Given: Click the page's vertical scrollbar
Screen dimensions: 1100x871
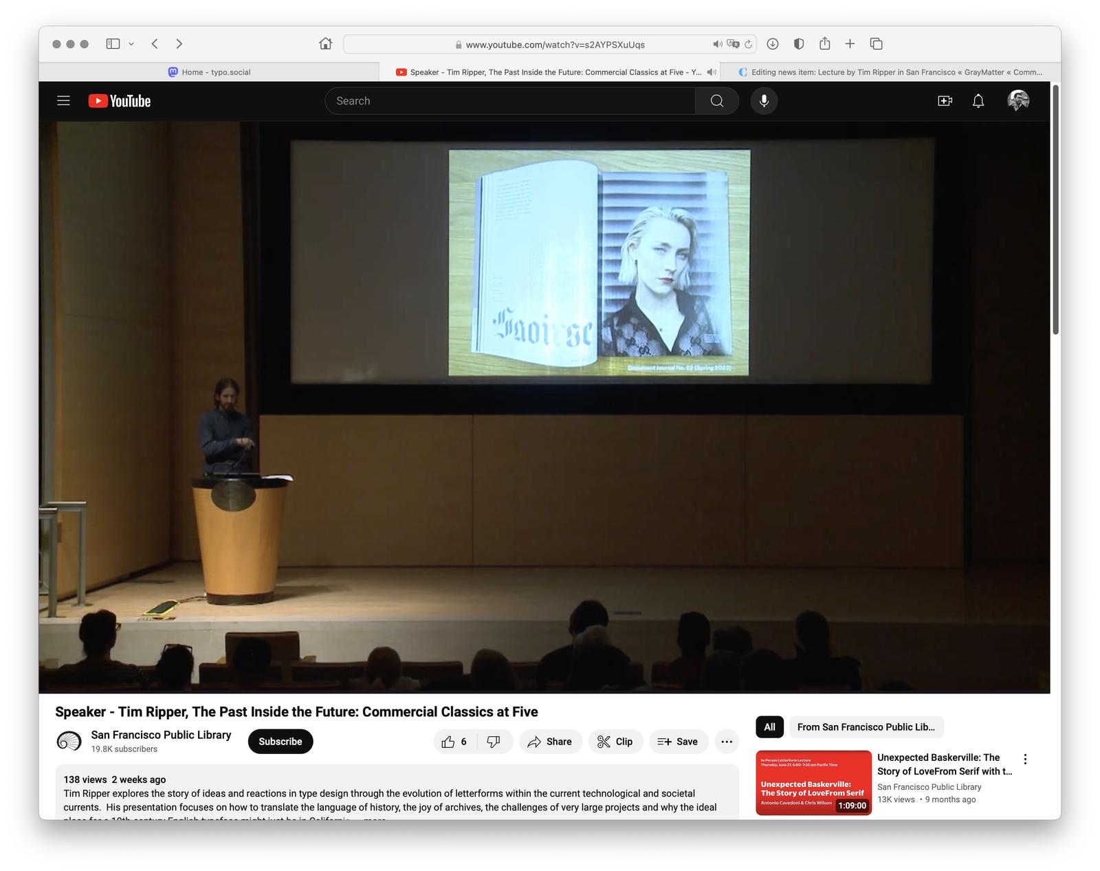Looking at the screenshot, I should (x=1055, y=210).
